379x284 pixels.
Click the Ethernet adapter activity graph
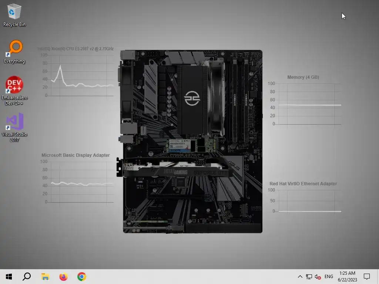click(310, 201)
